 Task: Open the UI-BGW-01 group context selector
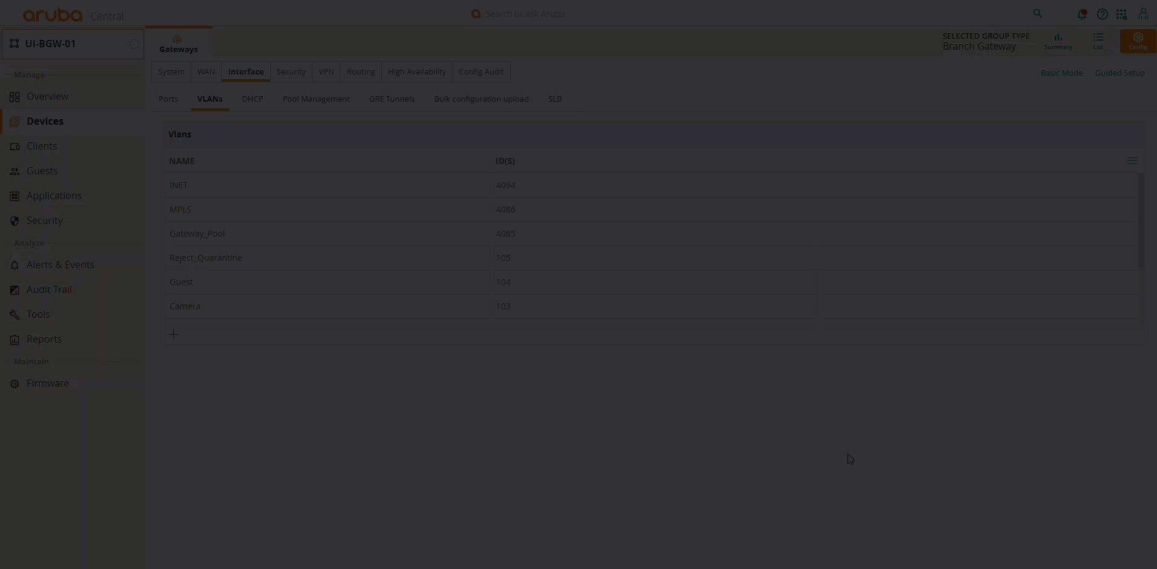73,44
